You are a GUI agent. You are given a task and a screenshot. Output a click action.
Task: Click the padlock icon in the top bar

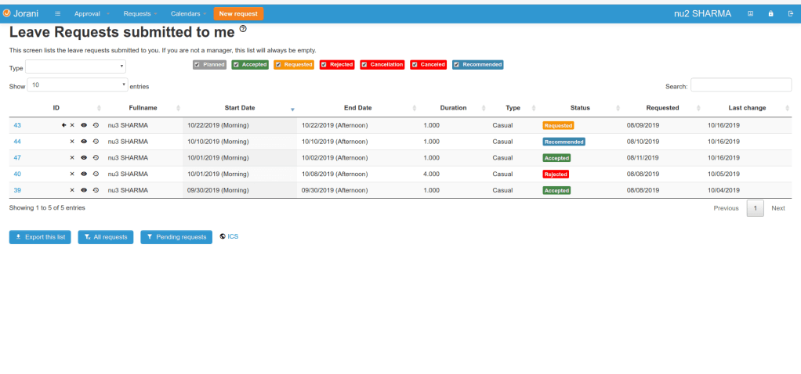770,13
